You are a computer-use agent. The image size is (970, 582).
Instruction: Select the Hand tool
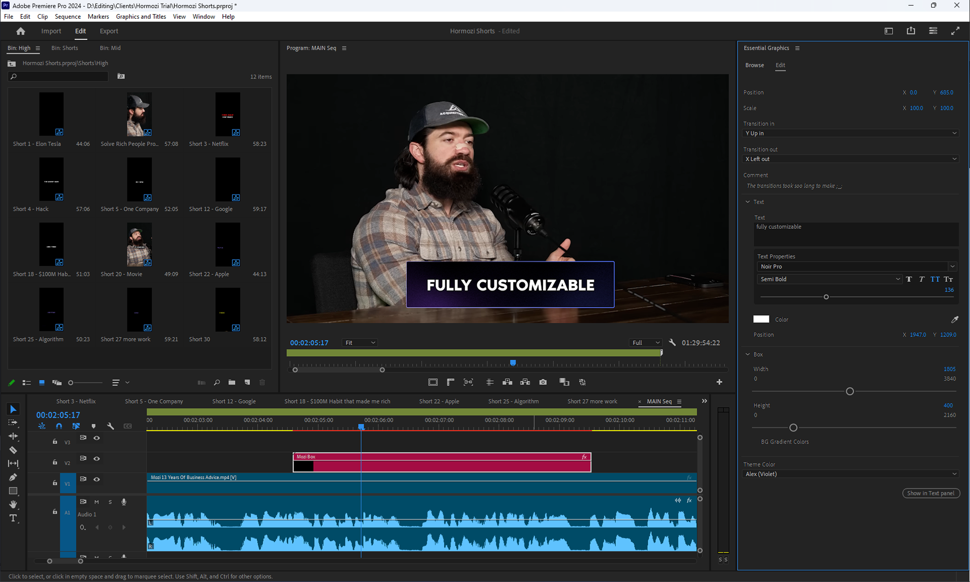pyautogui.click(x=13, y=504)
